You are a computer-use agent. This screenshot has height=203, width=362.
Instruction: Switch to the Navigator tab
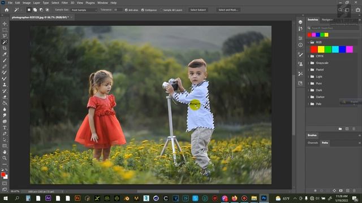(327, 20)
